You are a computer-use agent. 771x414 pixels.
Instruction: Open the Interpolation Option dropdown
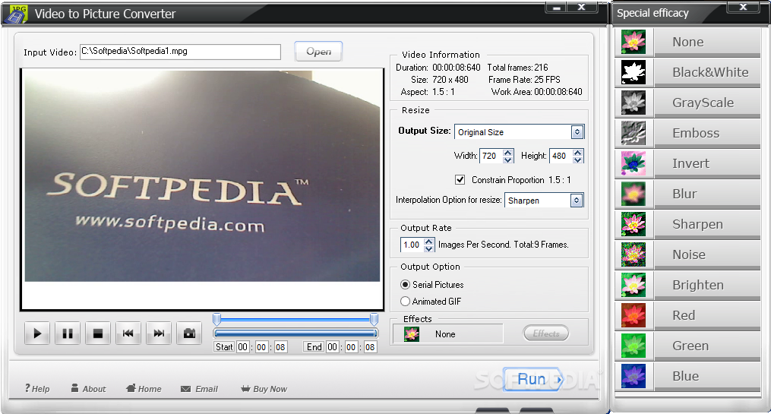[577, 201]
